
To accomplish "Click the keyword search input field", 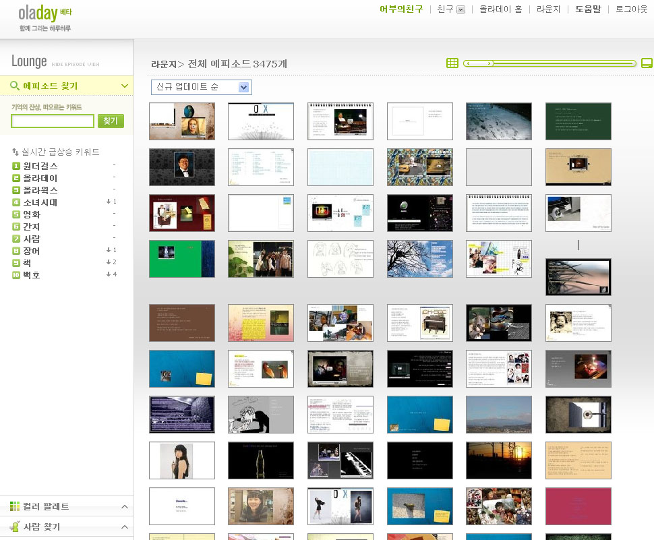I will tap(53, 121).
